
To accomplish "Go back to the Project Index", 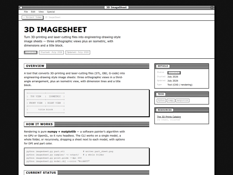I will pyautogui.click(x=32, y=17).
